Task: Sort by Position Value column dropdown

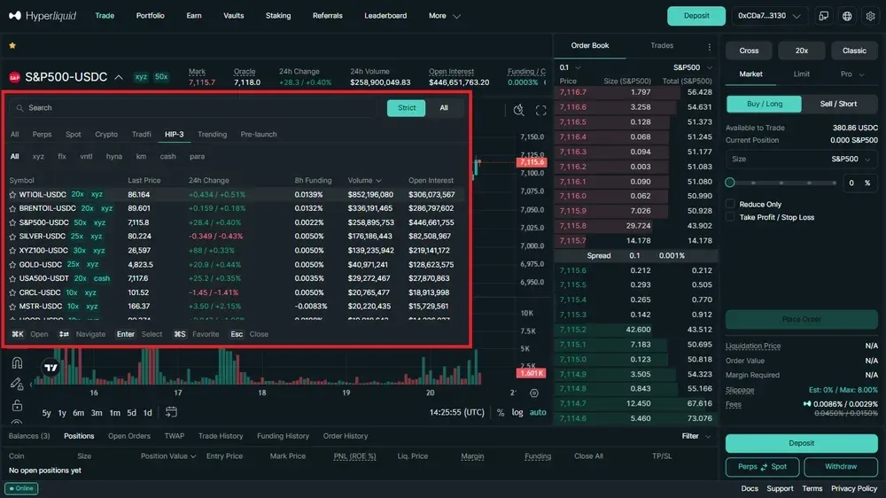Action: point(167,456)
